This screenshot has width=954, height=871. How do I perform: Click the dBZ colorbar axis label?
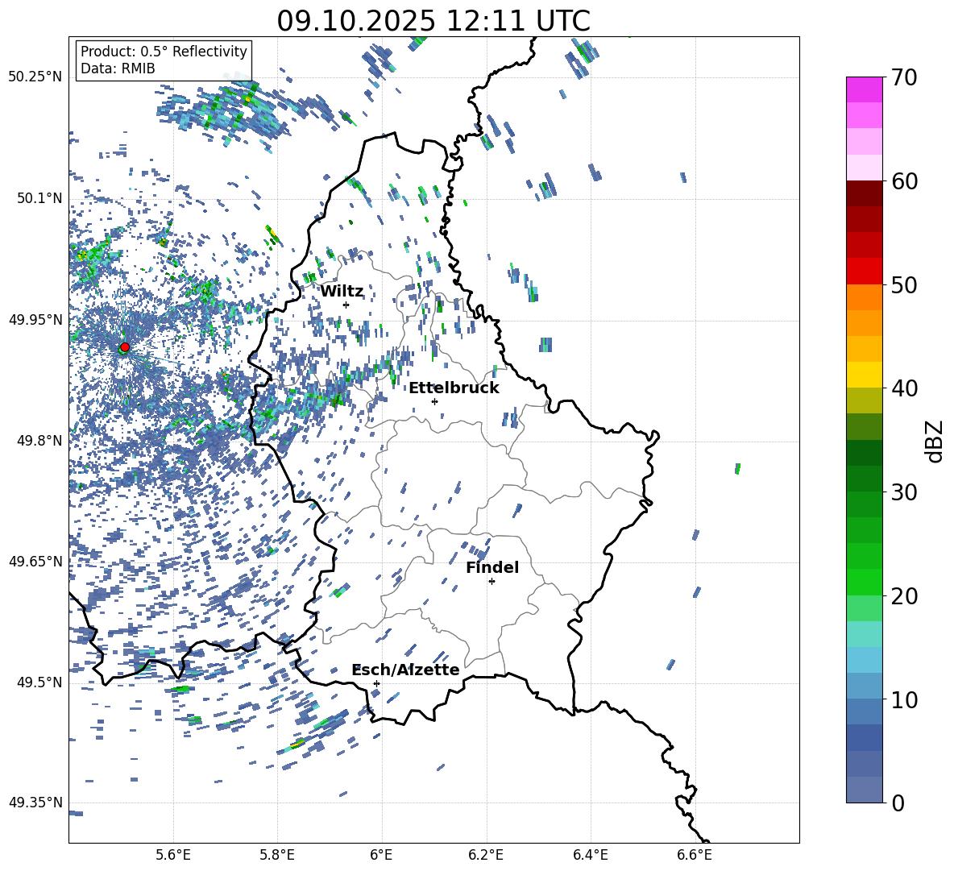point(935,441)
